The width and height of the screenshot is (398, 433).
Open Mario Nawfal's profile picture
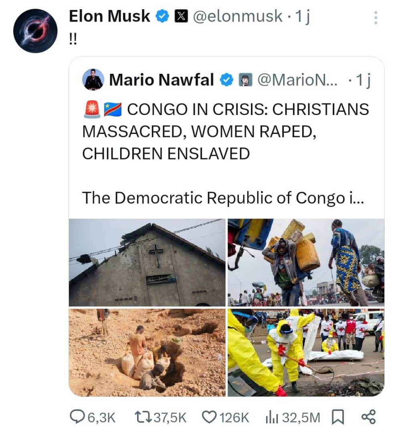[x=93, y=79]
